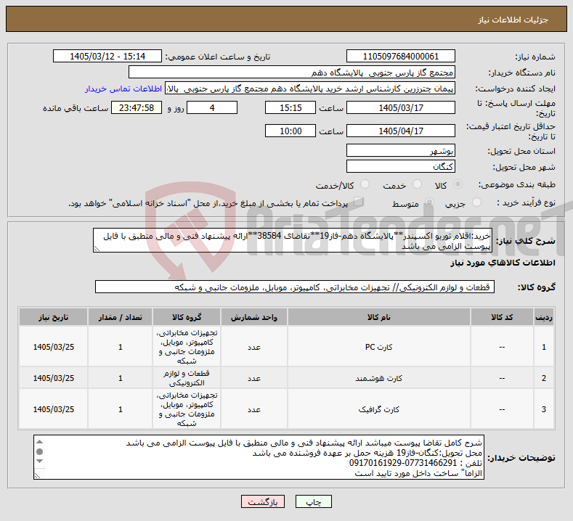Click the announcement date field 1405/03/12 - 15:14
The image size is (573, 521).
click(107, 56)
